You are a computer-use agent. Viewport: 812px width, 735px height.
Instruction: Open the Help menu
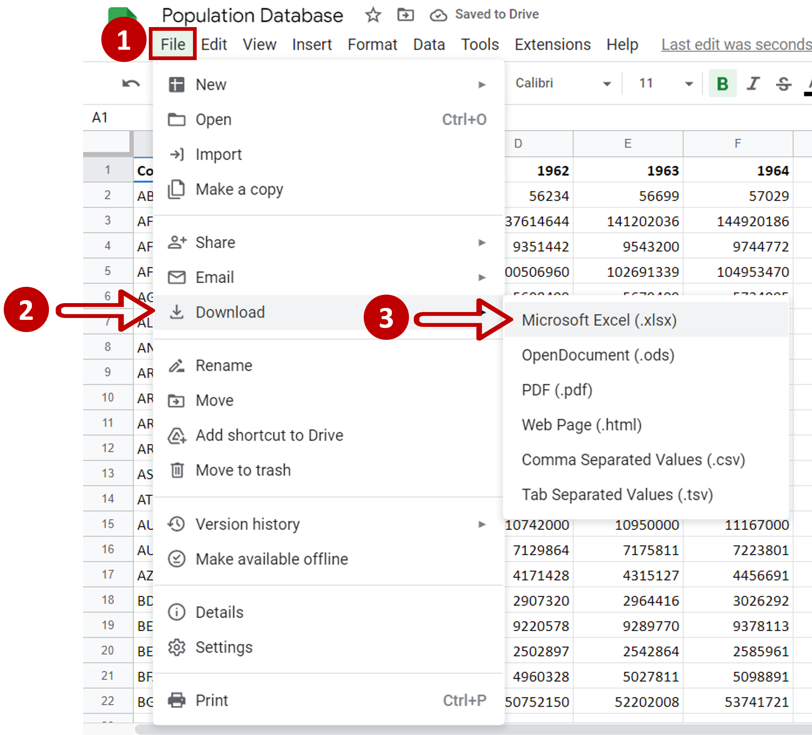point(622,44)
